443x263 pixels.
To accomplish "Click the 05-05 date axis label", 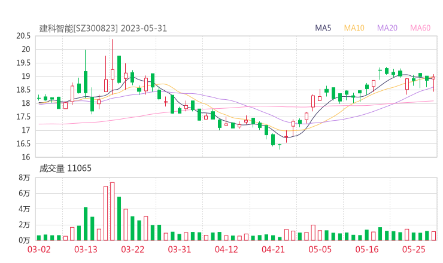I will pyautogui.click(x=320, y=249).
